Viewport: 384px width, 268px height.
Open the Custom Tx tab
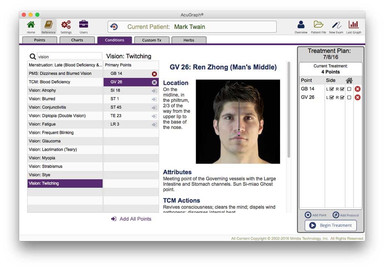click(152, 40)
